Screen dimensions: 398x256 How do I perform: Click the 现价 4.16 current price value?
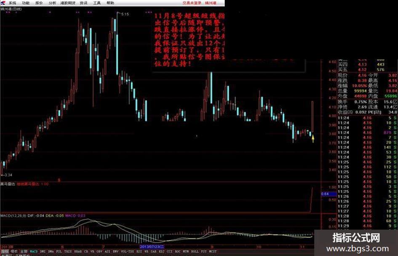point(362,75)
